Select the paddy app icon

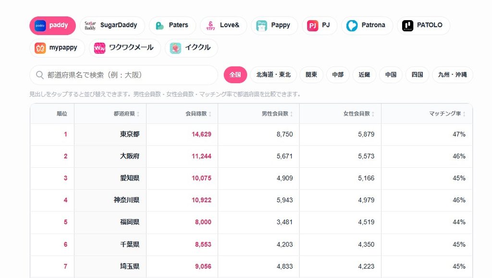point(40,26)
